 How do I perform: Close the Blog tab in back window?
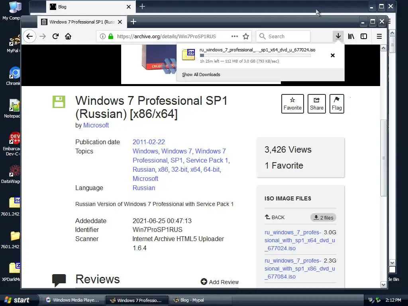click(129, 7)
